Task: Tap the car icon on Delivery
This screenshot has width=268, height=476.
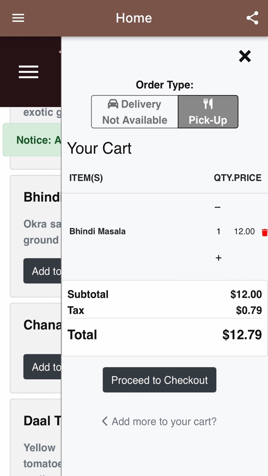Action: tap(113, 104)
